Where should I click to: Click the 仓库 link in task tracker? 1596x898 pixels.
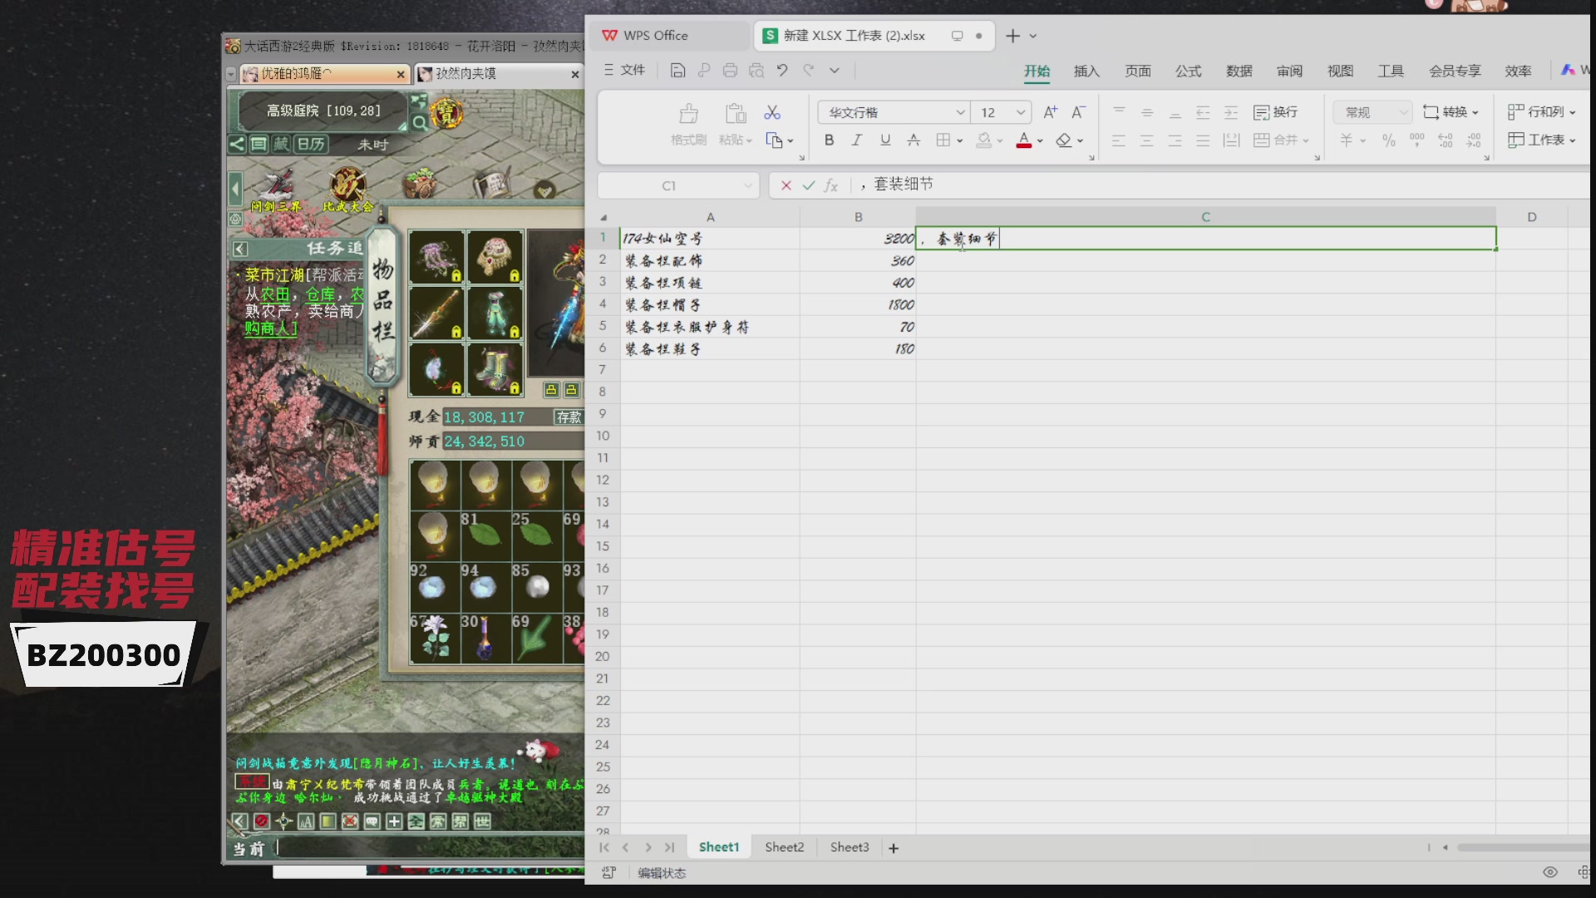[x=320, y=294]
